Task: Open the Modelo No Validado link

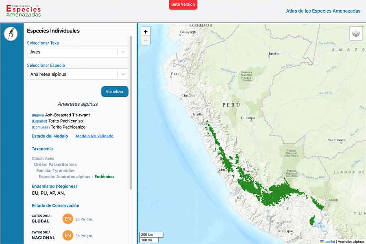Action: point(94,136)
